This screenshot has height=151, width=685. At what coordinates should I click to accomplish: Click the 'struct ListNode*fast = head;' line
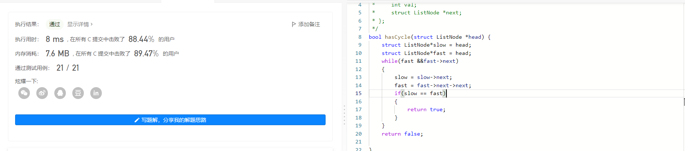click(x=426, y=53)
